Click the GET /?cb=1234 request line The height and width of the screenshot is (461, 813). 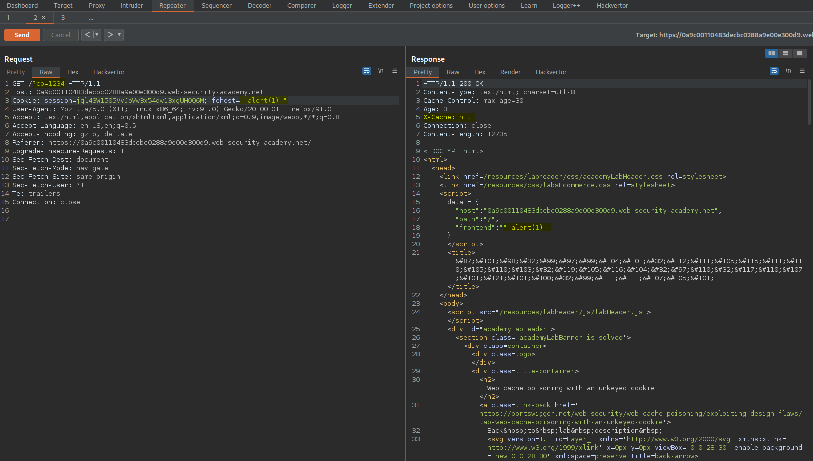click(x=56, y=84)
